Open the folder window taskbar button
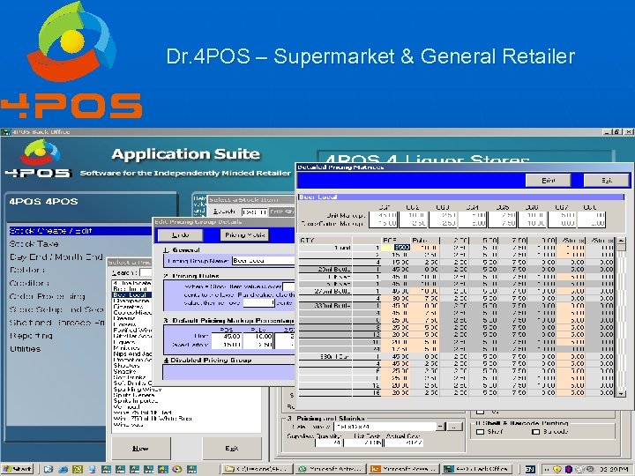The width and height of the screenshot is (635, 476). click(x=258, y=469)
